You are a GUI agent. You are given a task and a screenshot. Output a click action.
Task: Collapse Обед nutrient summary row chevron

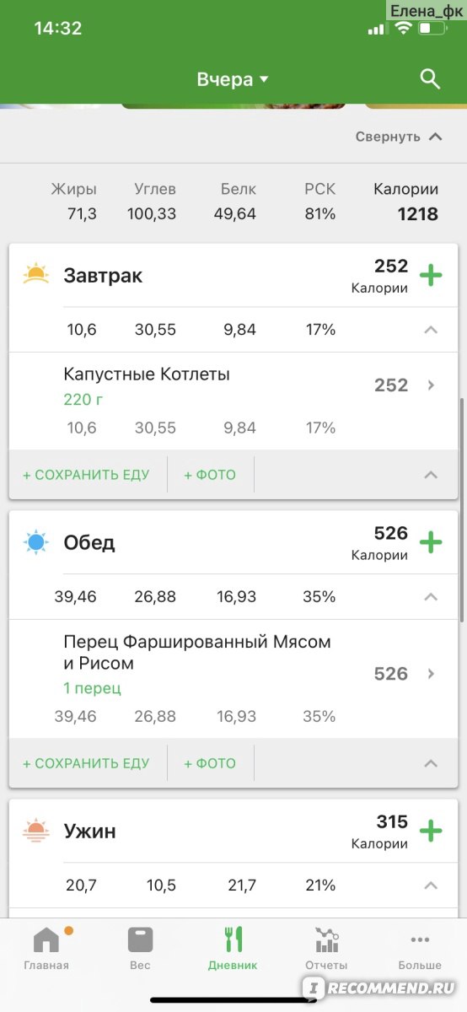coord(431,597)
